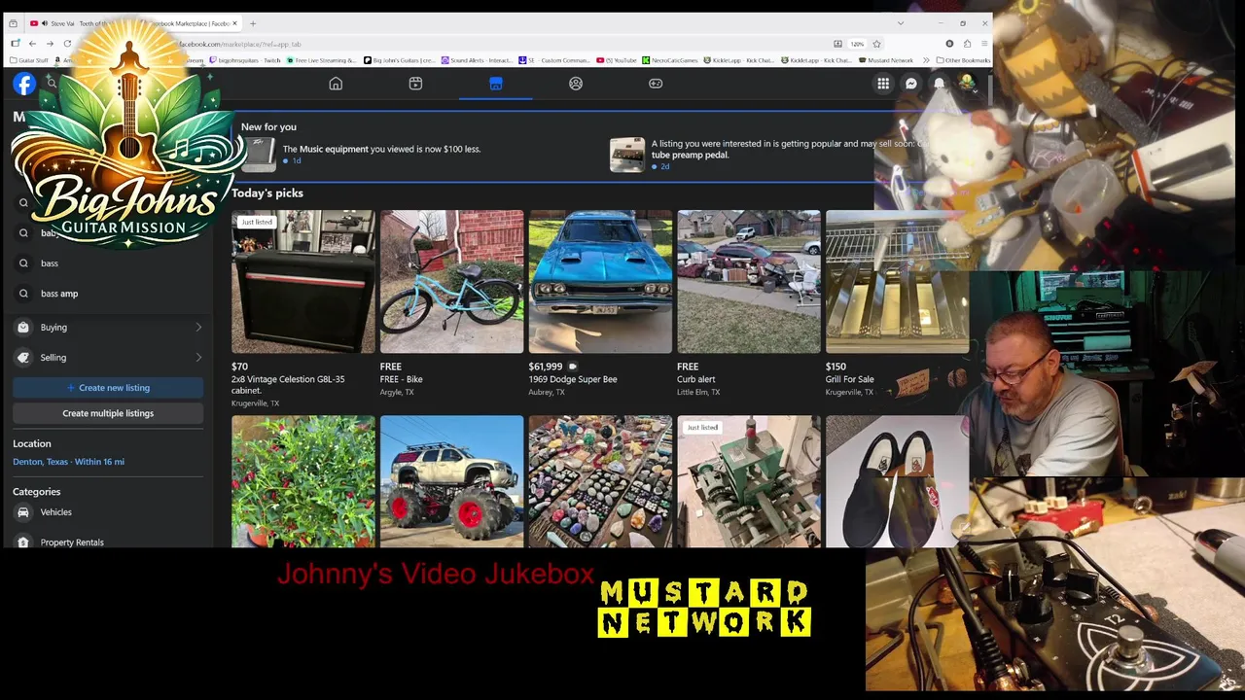Select the Marketplace storefront icon
This screenshot has width=1245, height=700.
(x=495, y=84)
